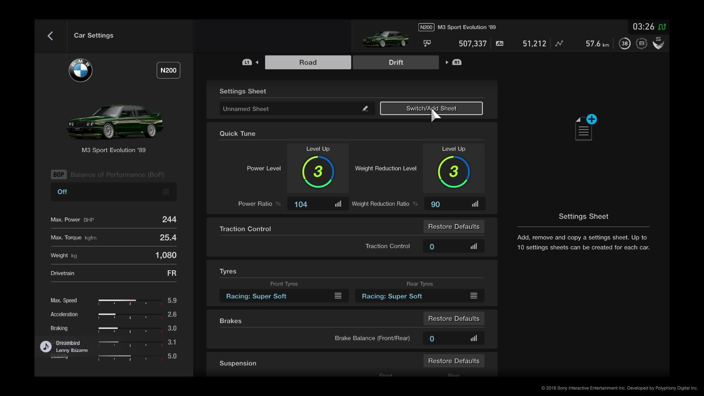This screenshot has height=396, width=704.
Task: Click Max. Torque 25.4 value
Action: coord(168,237)
